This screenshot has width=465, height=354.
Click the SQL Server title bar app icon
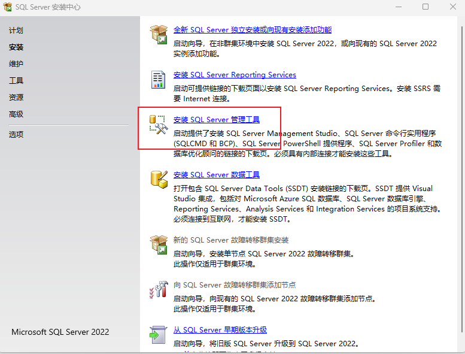click(x=7, y=7)
